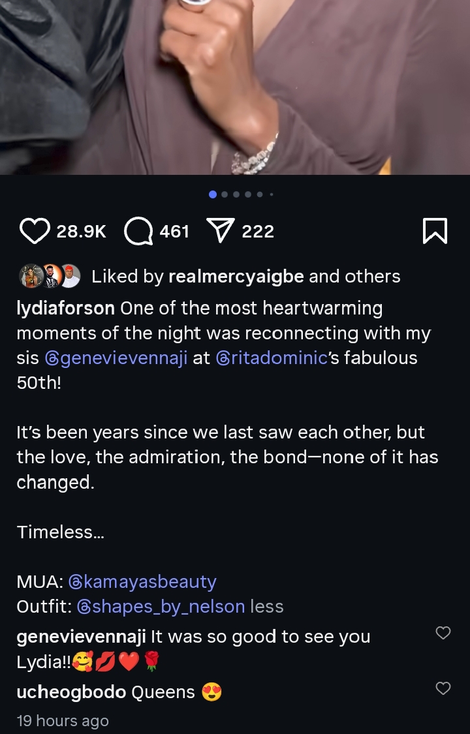The image size is (470, 734).
Task: Open the commenter genevievennaji's profile
Action: coord(81,636)
